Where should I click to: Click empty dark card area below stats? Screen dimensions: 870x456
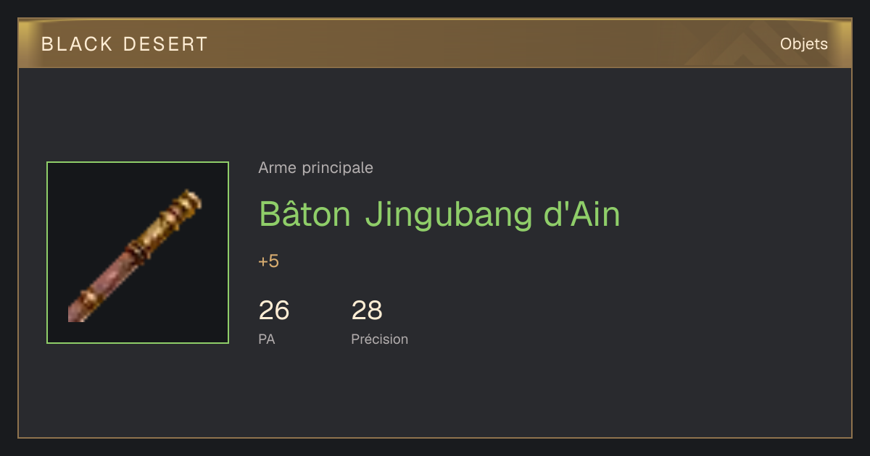[x=507, y=394]
